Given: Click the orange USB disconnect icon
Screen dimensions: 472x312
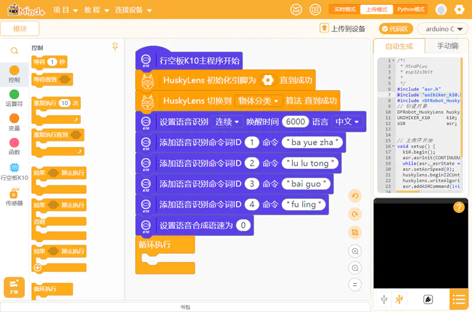Looking at the screenshot, I should [x=399, y=299].
